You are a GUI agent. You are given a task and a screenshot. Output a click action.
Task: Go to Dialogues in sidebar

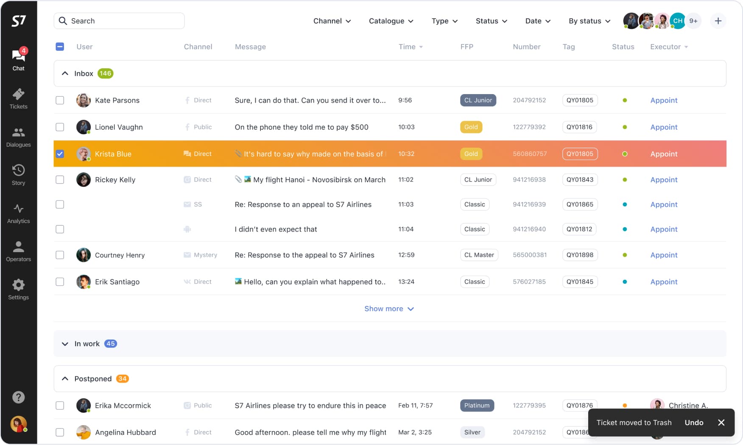pyautogui.click(x=19, y=137)
